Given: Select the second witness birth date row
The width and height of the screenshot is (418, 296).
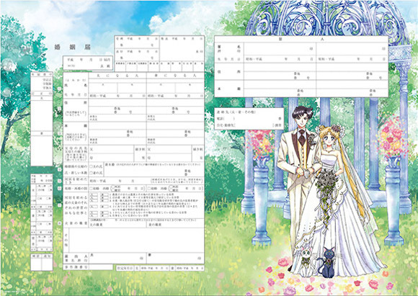Looking at the screenshot, I should [x=352, y=59].
